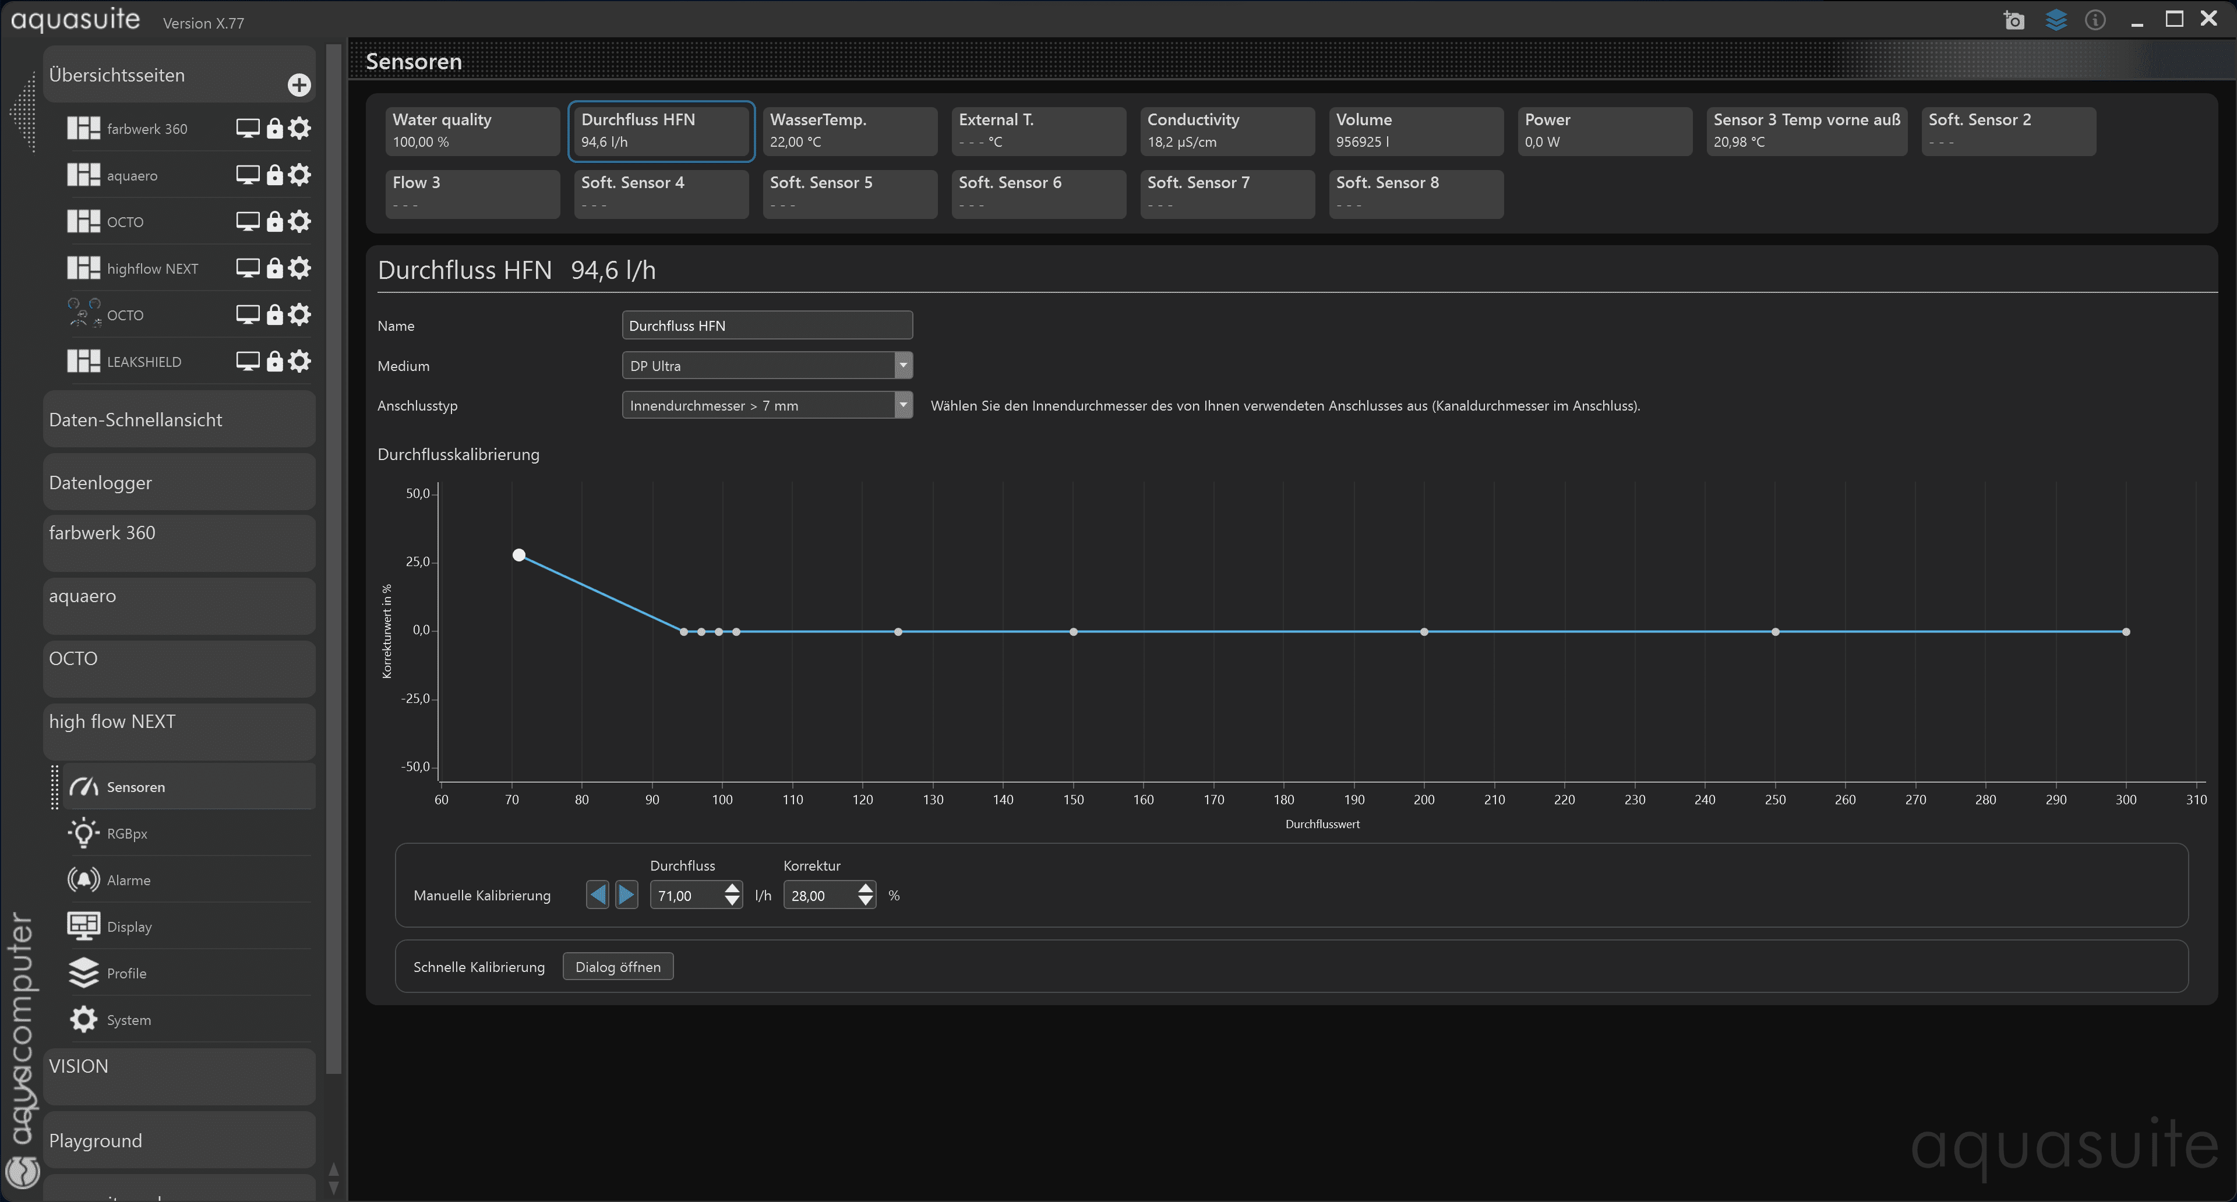This screenshot has width=2237, height=1202.
Task: Unlock the farbwerk 360 overview page
Action: point(274,129)
